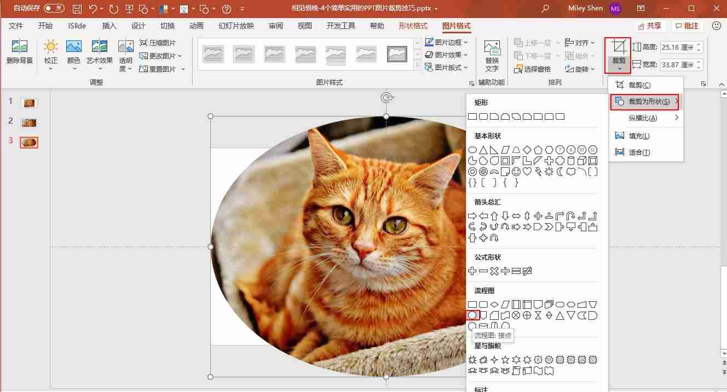Open the 透明度 transparency tool
Viewport: 727px width, 392px height.
pyautogui.click(x=126, y=55)
